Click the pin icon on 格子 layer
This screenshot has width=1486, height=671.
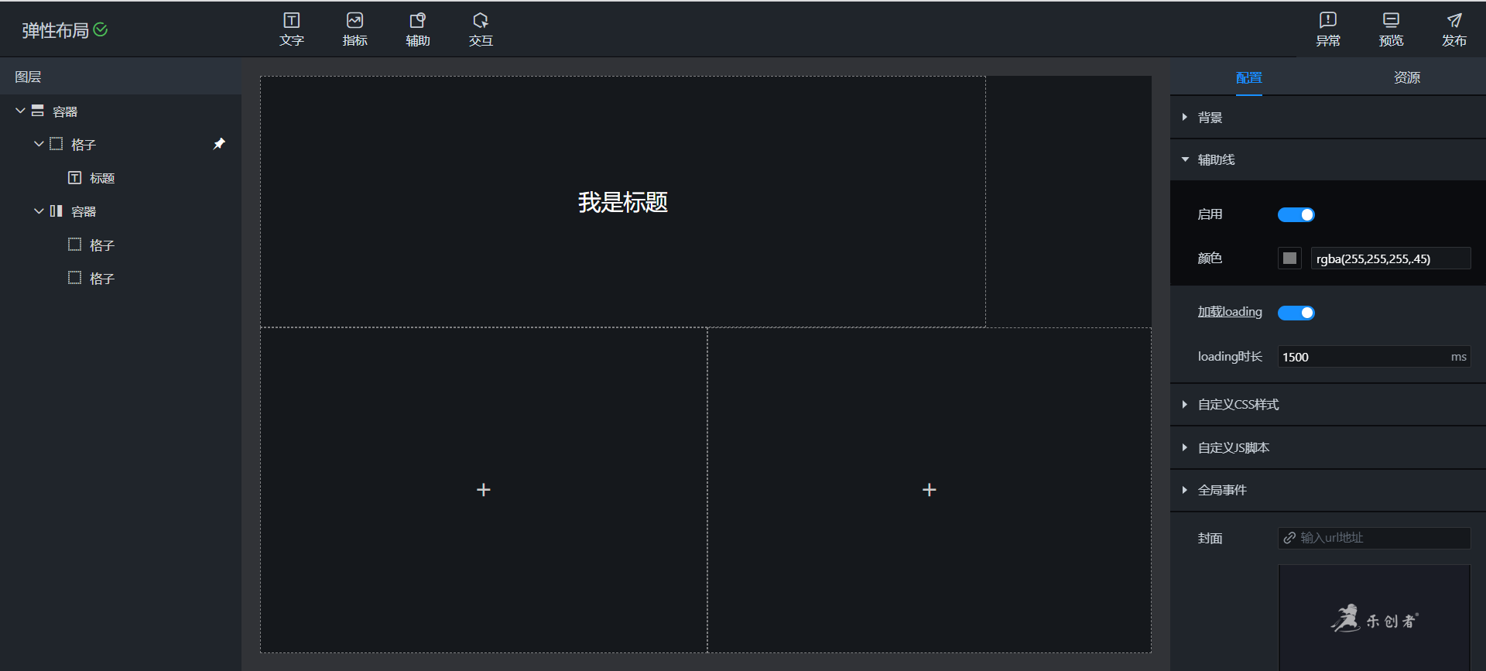[219, 144]
